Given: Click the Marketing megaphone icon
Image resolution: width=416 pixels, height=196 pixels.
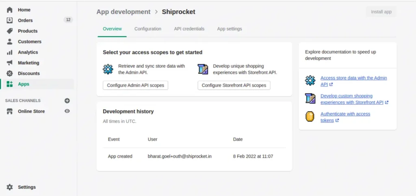Looking at the screenshot, I should tap(10, 63).
